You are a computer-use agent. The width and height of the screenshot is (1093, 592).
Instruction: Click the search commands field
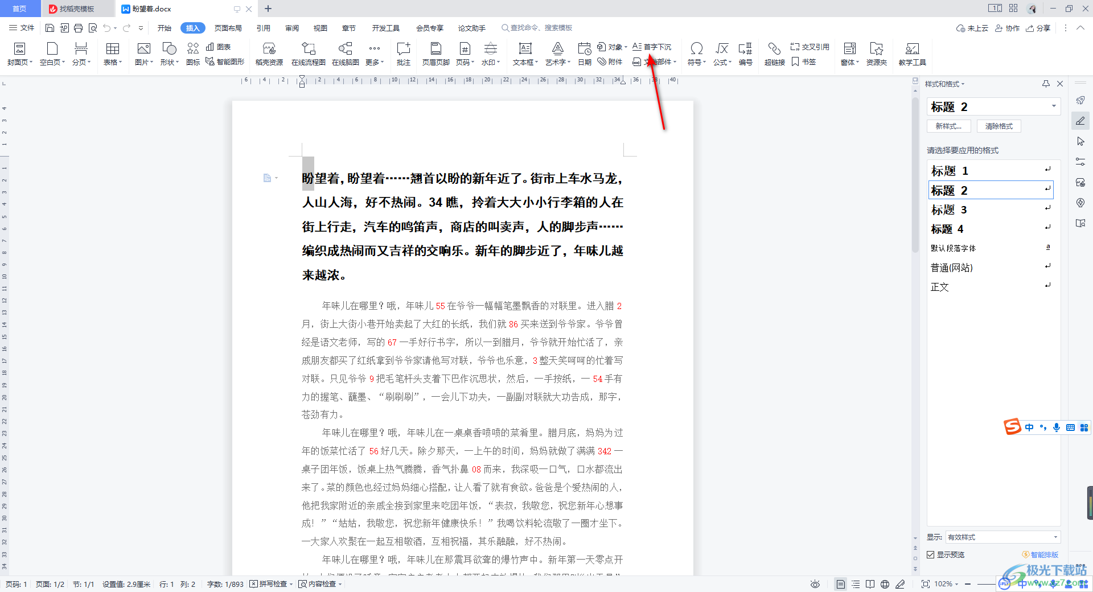click(537, 28)
